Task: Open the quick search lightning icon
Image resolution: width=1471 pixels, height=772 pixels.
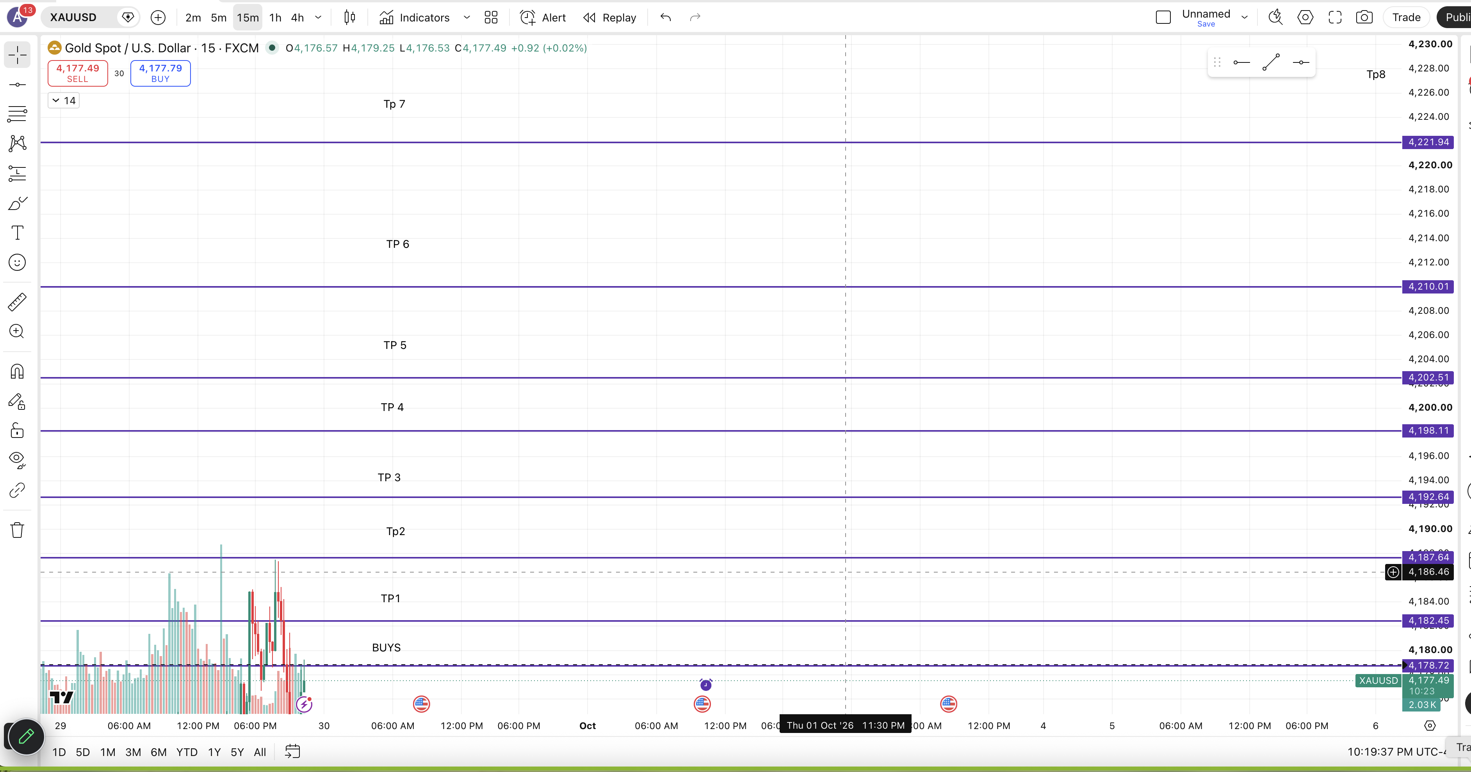Action: [1275, 18]
